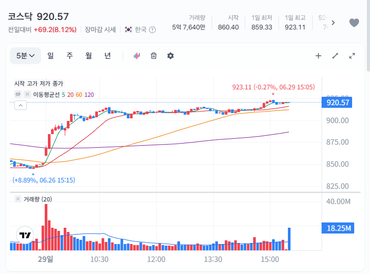The image size is (370, 274).
Task: Click the 920.57 current price label
Action: pos(337,103)
